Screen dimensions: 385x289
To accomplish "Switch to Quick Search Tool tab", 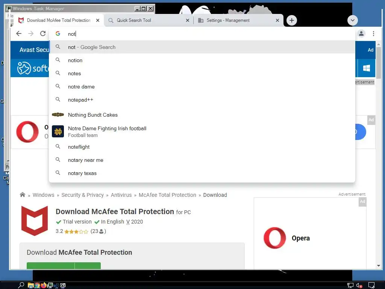I will coord(148,20).
